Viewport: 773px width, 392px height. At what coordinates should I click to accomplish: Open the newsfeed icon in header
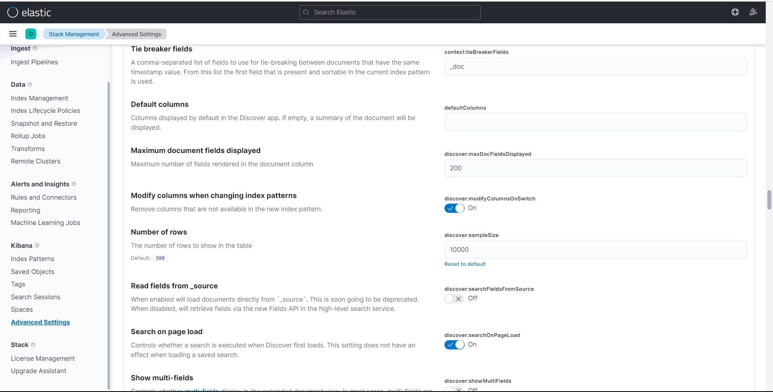pyautogui.click(x=753, y=12)
